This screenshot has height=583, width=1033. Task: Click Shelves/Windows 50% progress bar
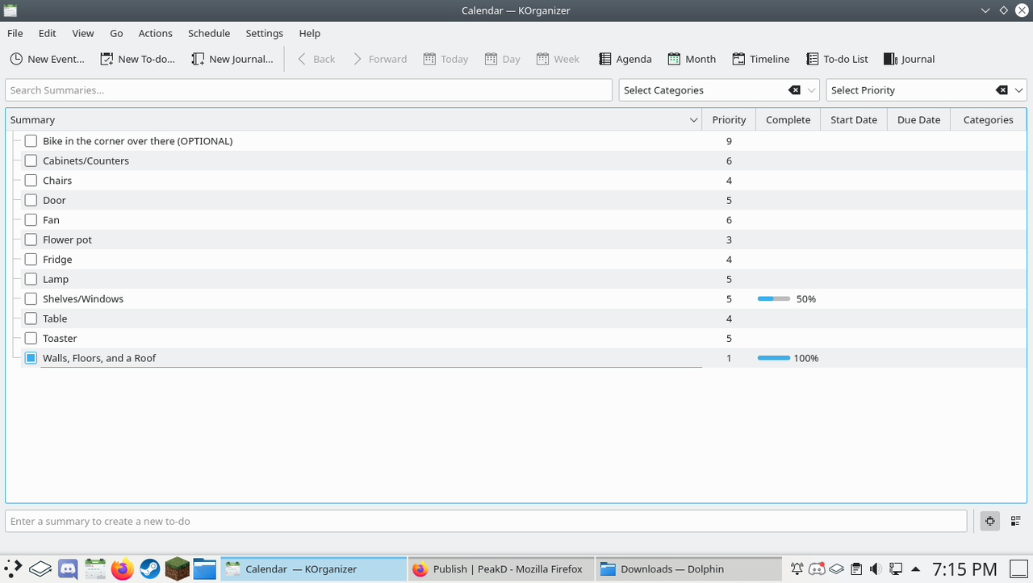click(x=774, y=299)
